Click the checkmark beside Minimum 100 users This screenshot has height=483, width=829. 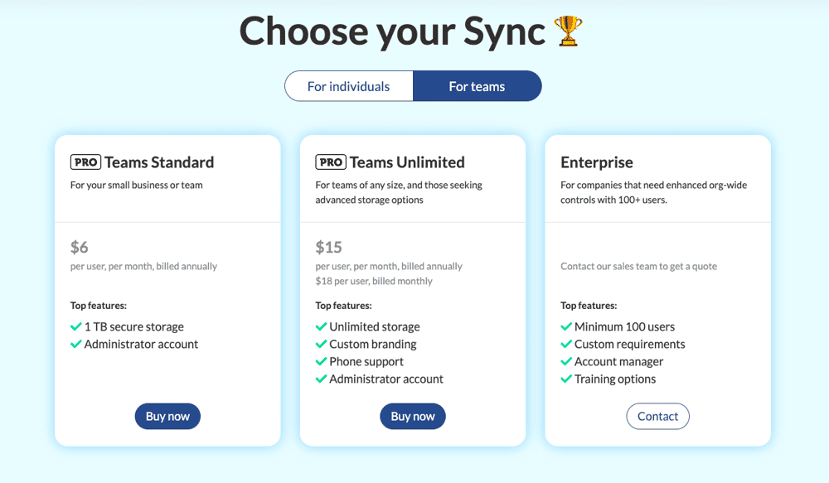click(566, 326)
